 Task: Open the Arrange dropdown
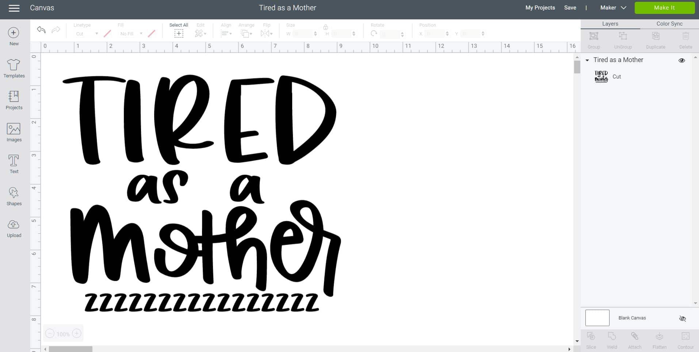(247, 34)
